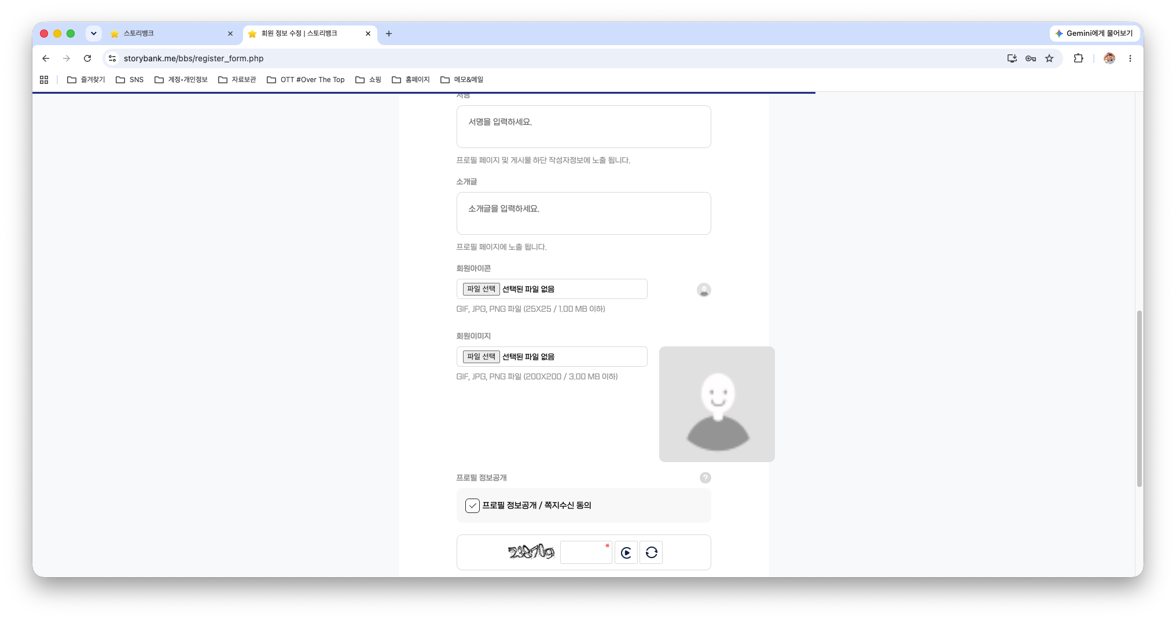
Task: Click 선택된 파일 없음 in 회원아이콘 row
Action: click(528, 289)
